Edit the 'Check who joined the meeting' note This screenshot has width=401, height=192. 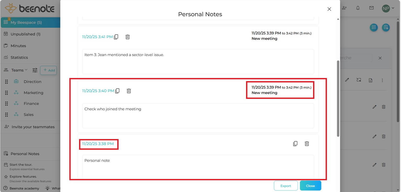click(198, 116)
